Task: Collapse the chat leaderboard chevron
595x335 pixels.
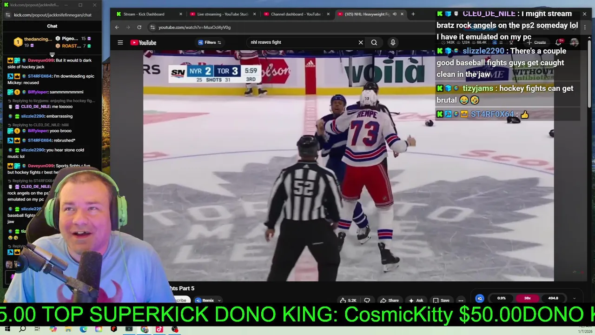Action: [x=52, y=54]
